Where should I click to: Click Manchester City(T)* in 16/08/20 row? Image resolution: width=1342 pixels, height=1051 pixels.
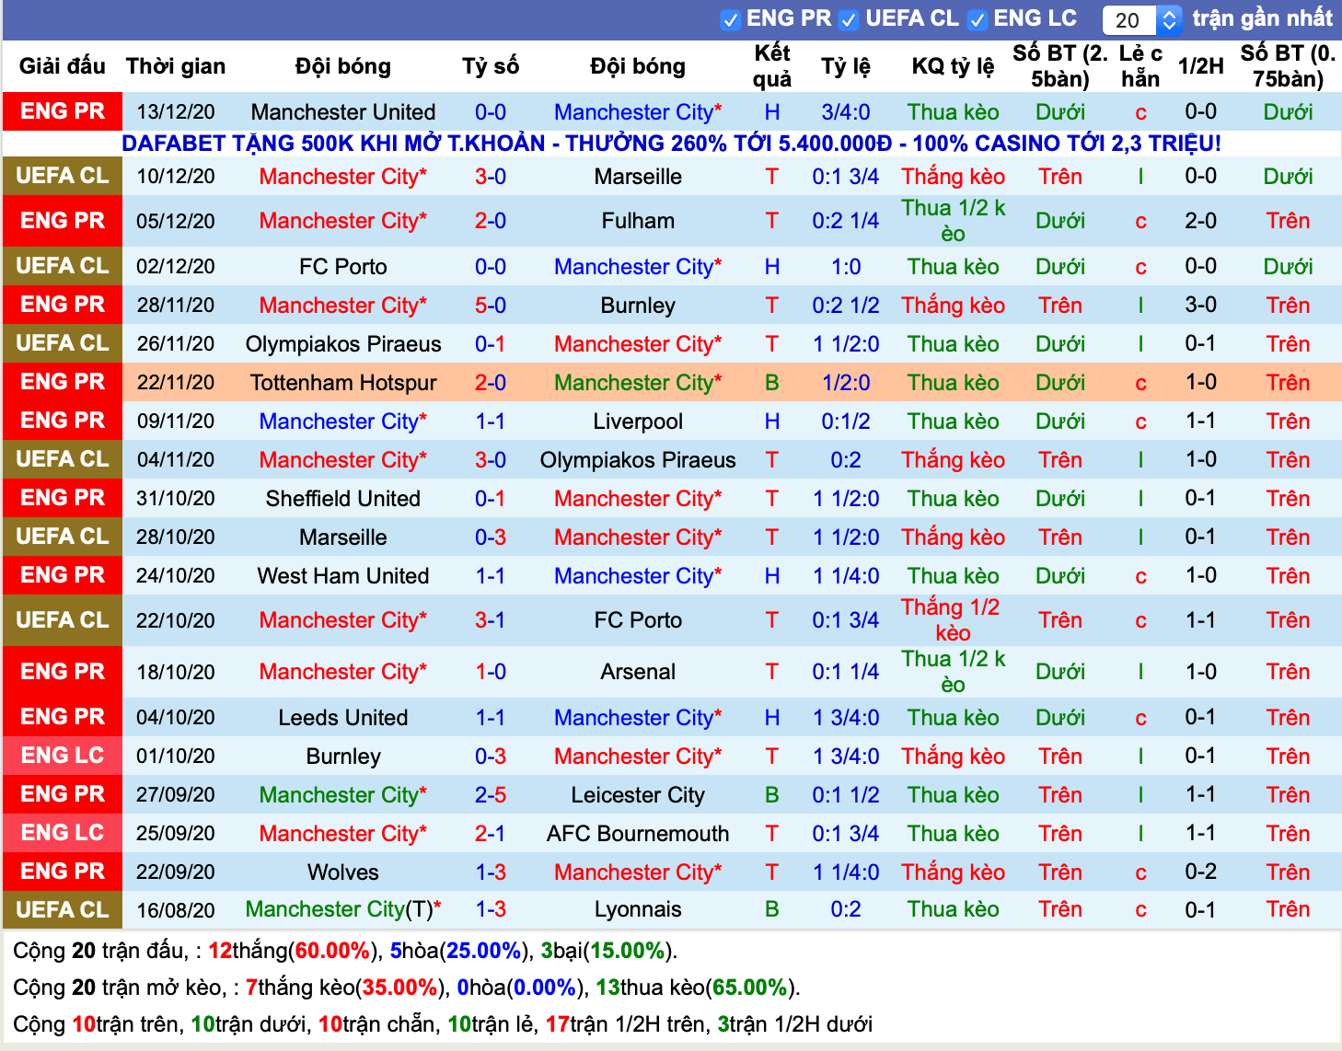(343, 909)
